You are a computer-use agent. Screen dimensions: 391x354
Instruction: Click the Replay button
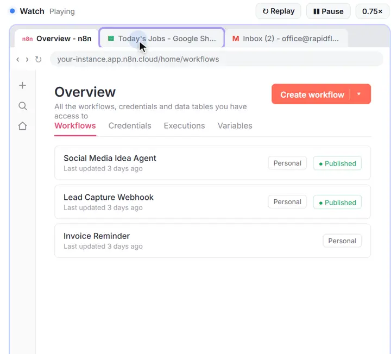(x=278, y=11)
